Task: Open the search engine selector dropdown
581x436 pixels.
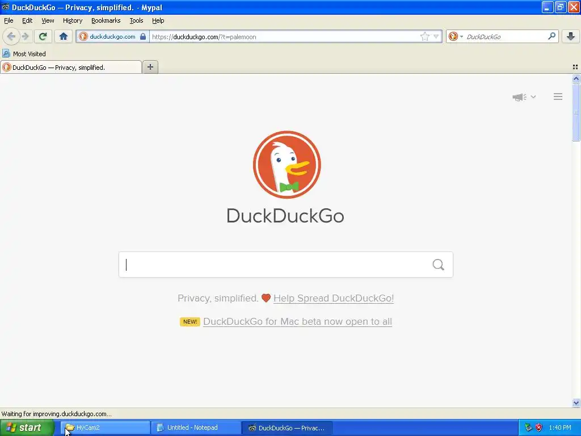Action: point(456,36)
